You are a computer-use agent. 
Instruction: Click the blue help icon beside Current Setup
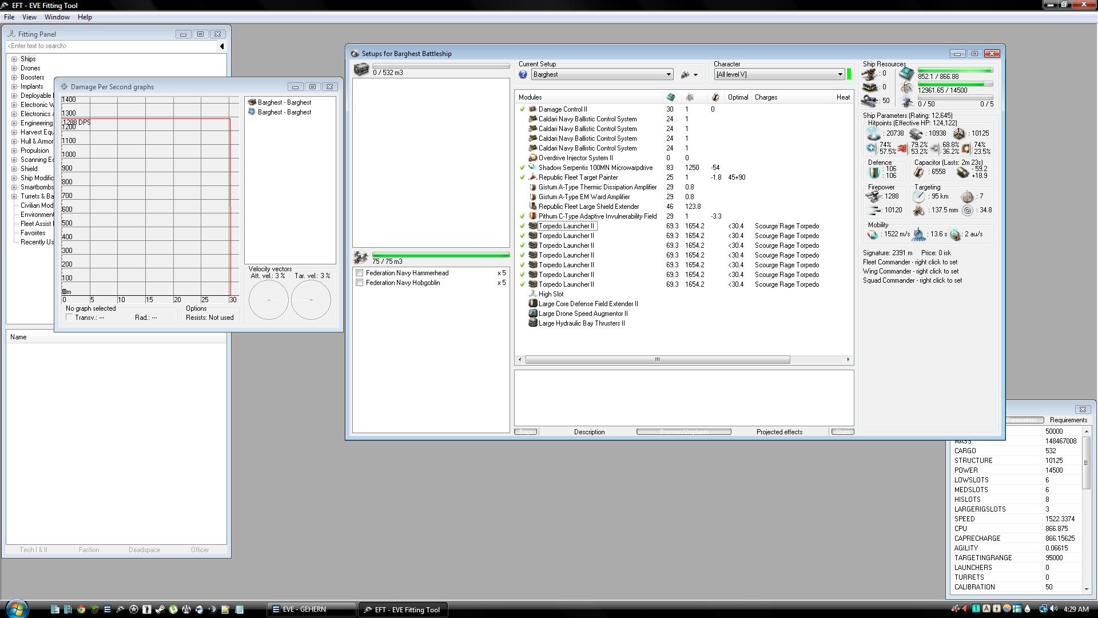[523, 74]
